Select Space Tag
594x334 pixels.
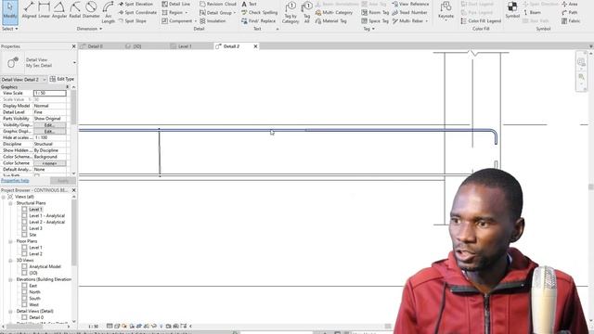[x=375, y=20]
